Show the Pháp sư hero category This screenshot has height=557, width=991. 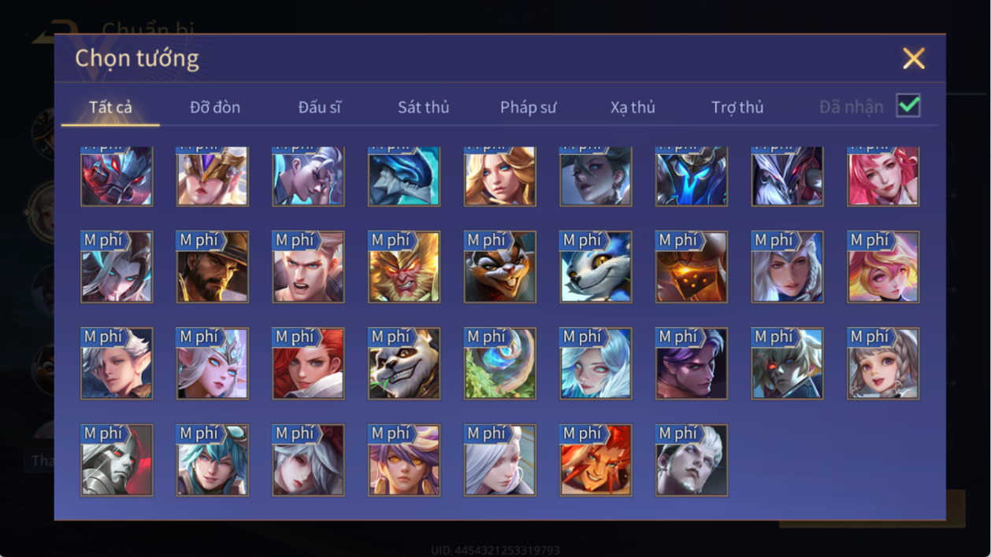pos(528,107)
